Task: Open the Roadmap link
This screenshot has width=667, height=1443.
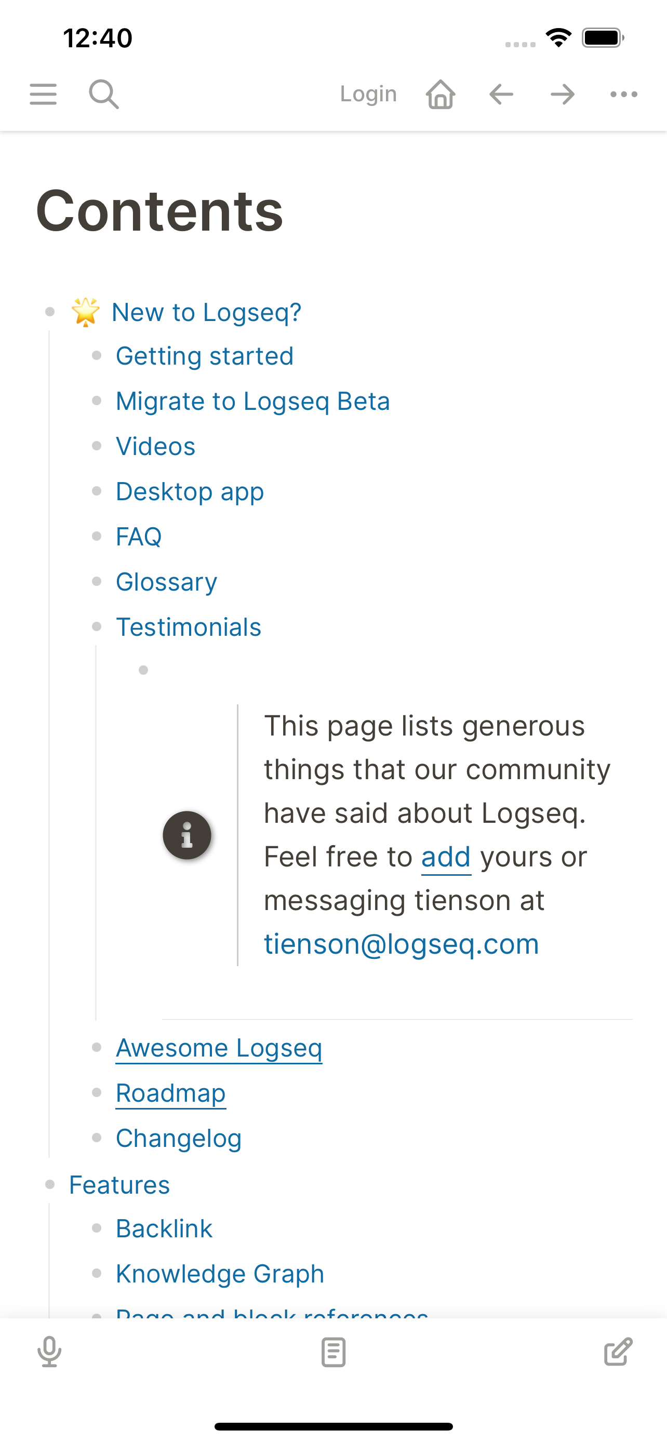Action: [170, 1092]
